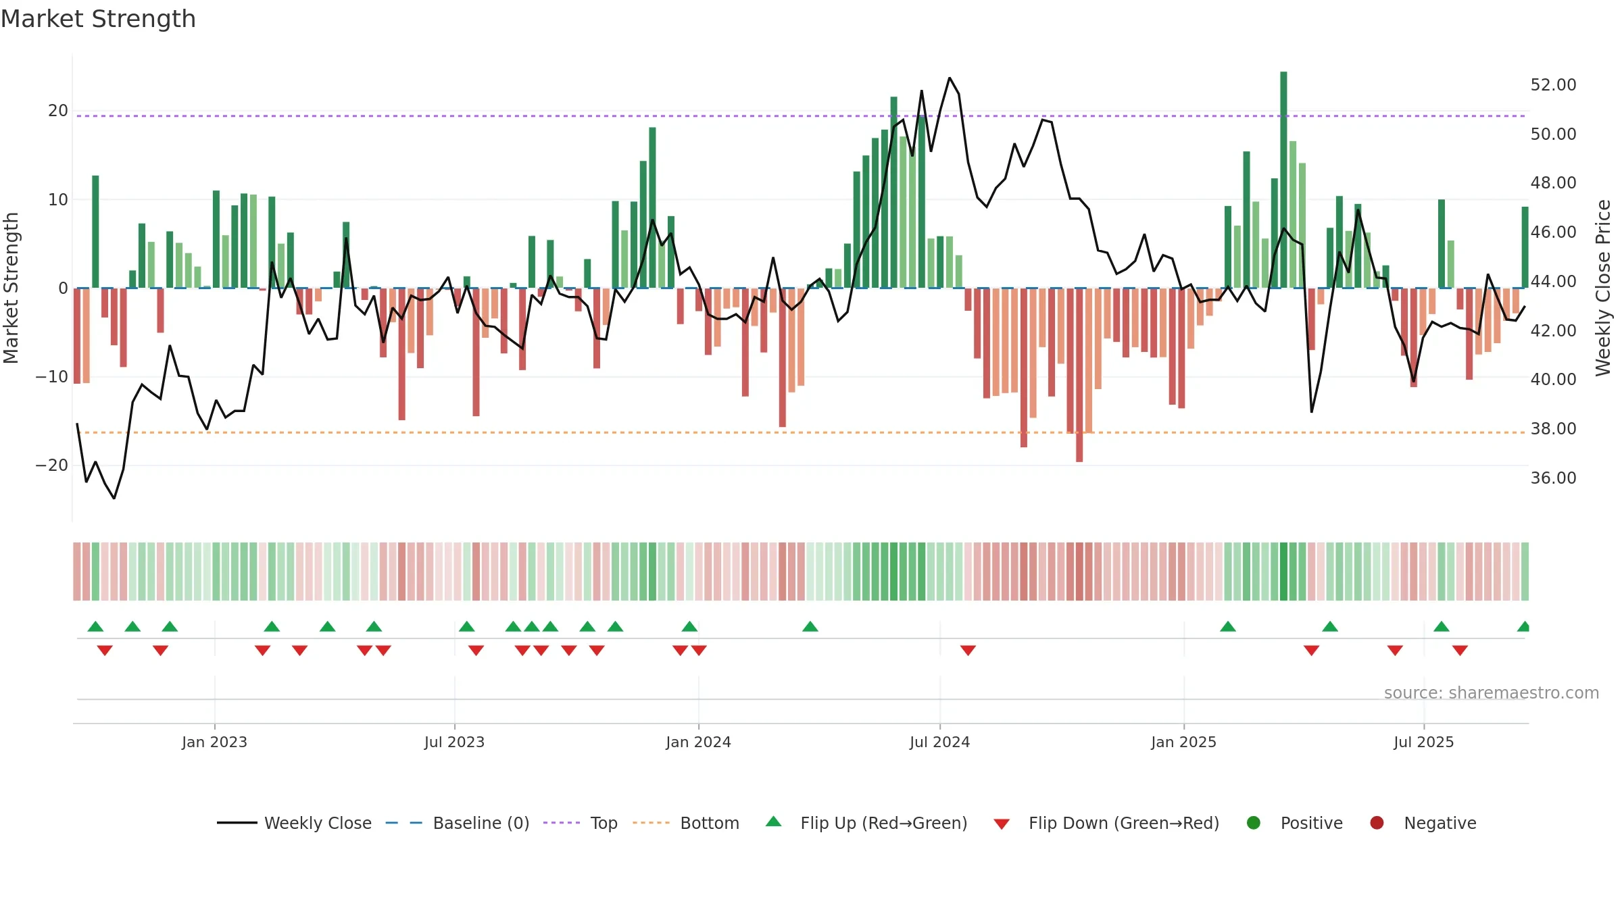Click the Jul 2023 x-axis label
This screenshot has width=1622, height=912.
[454, 742]
